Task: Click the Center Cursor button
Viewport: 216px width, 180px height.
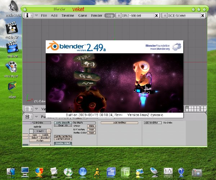Action: [63, 139]
